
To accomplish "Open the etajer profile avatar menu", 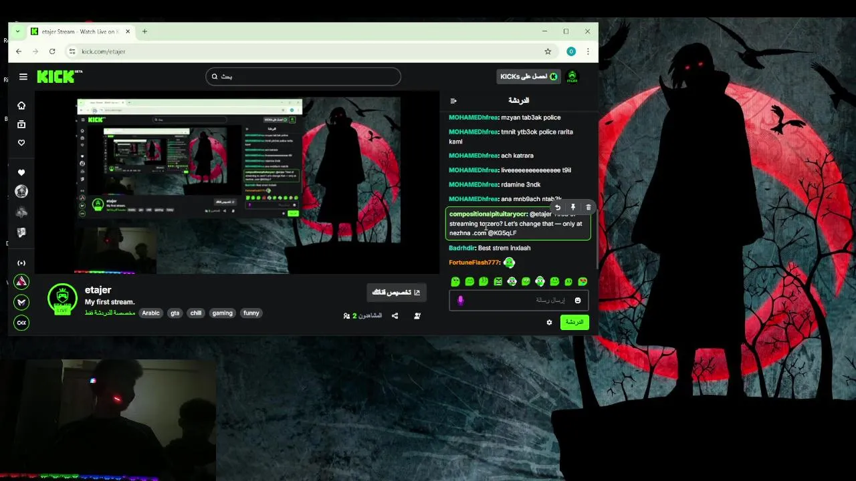I will pos(572,76).
